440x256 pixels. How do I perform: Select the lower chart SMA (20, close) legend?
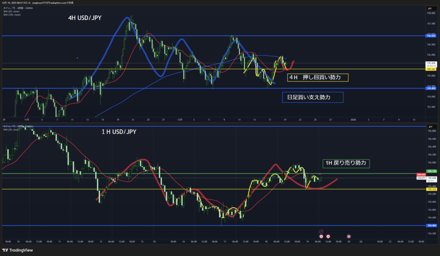pyautogui.click(x=11, y=130)
